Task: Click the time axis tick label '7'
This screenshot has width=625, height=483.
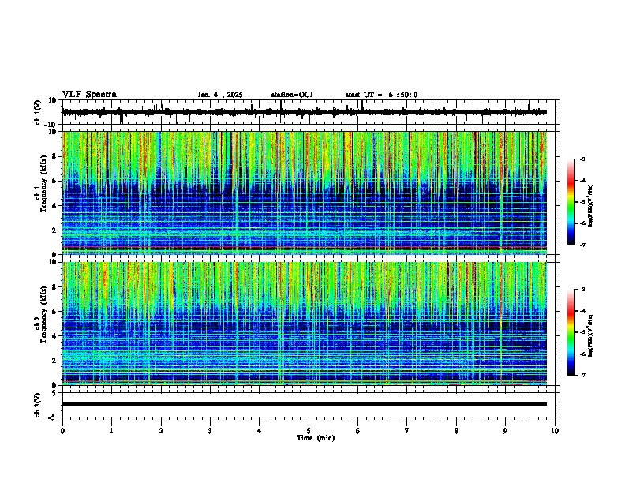Action: (407, 431)
